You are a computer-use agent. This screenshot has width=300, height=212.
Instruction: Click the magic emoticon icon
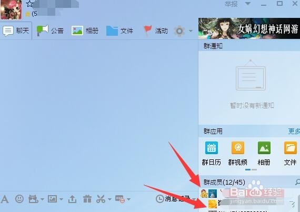tap(33, 199)
